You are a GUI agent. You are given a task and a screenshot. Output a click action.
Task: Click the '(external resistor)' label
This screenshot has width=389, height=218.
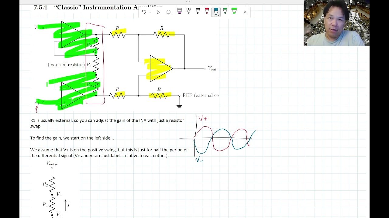click(x=66, y=64)
